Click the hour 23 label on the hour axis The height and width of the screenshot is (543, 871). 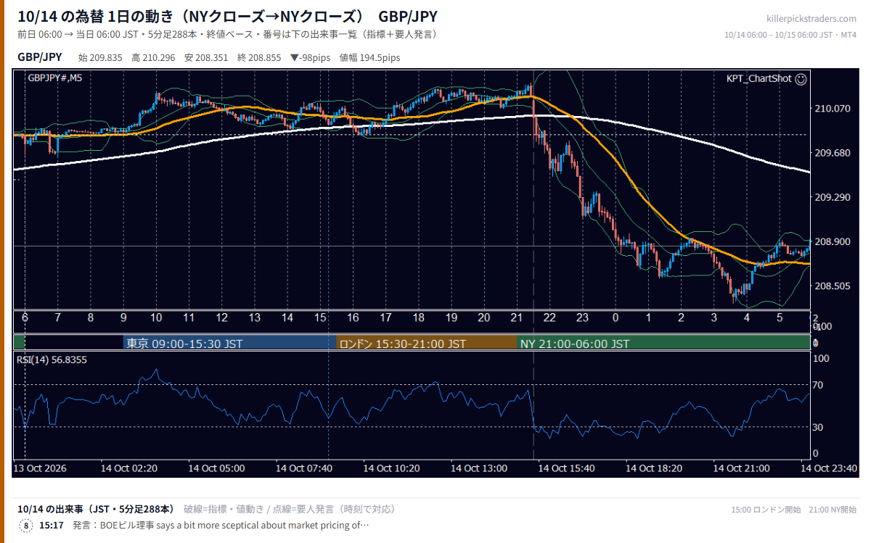coord(582,318)
